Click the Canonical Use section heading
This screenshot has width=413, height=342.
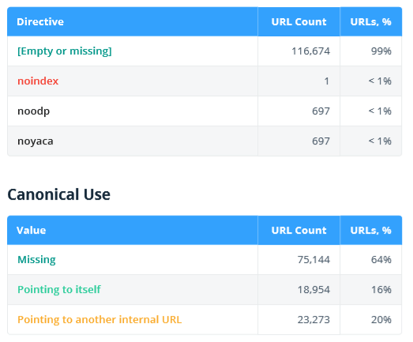pyautogui.click(x=59, y=194)
